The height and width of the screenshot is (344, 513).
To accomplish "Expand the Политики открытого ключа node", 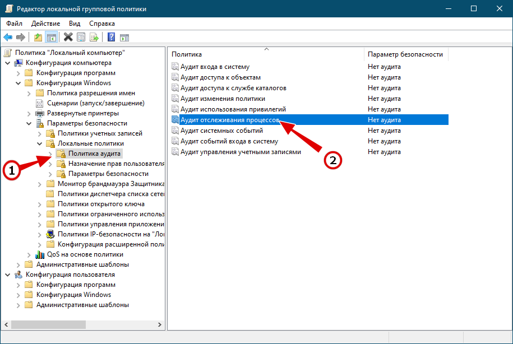I will (x=40, y=204).
